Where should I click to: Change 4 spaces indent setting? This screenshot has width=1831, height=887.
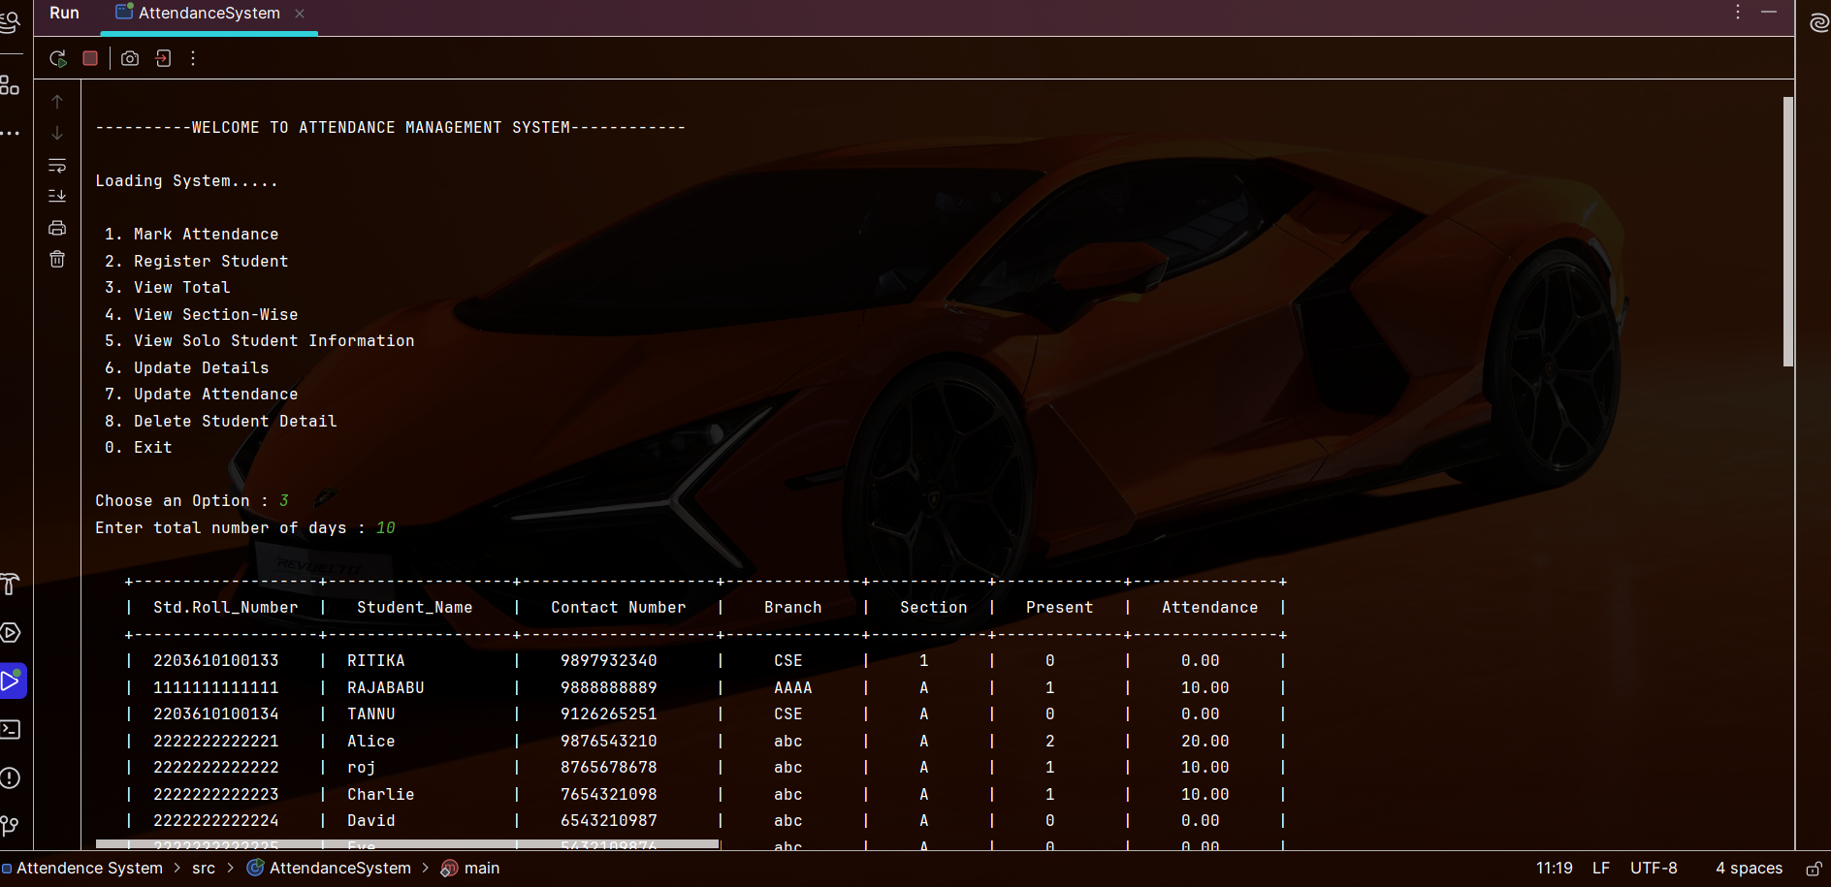[1750, 869]
